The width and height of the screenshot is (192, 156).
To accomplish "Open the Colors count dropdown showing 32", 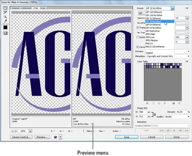I will pyautogui.click(x=187, y=18).
